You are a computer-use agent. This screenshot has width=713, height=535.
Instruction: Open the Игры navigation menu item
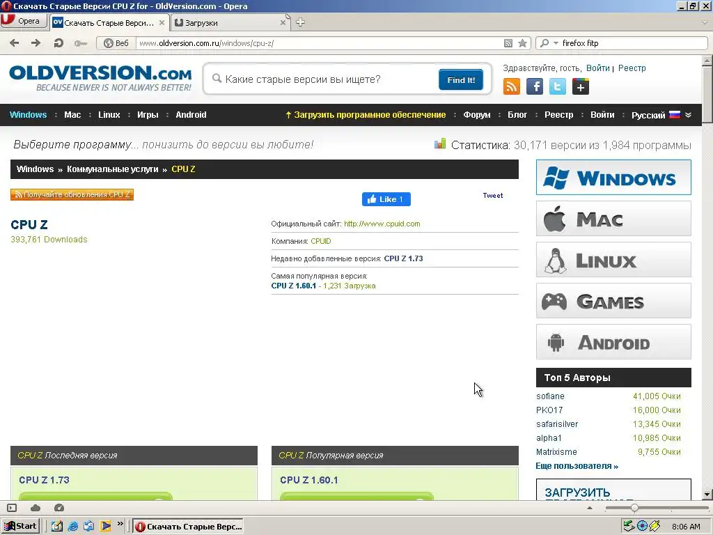click(x=148, y=115)
